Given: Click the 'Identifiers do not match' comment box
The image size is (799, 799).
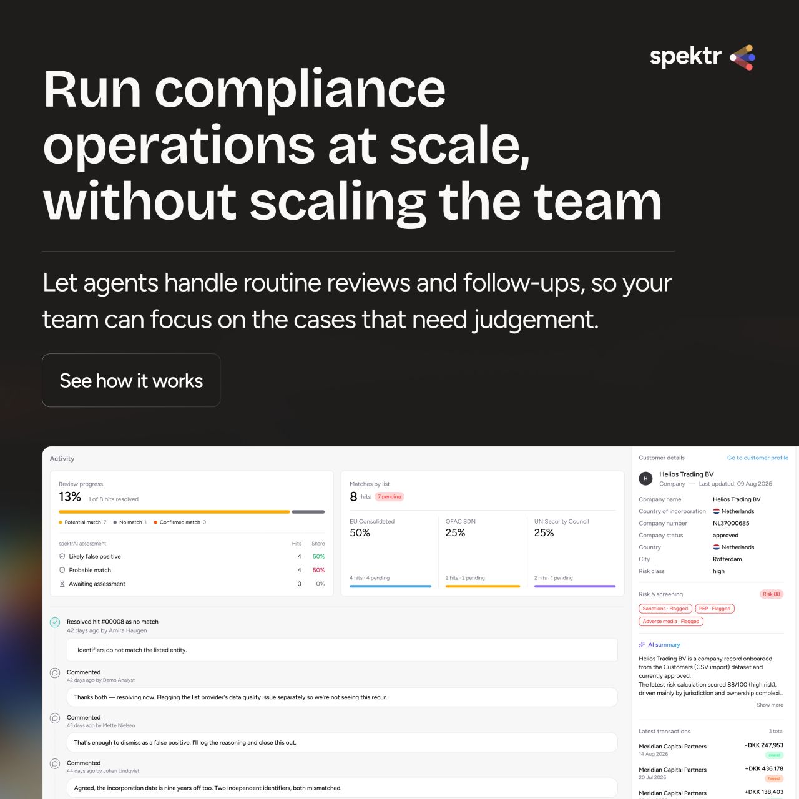Looking at the screenshot, I should coord(342,650).
